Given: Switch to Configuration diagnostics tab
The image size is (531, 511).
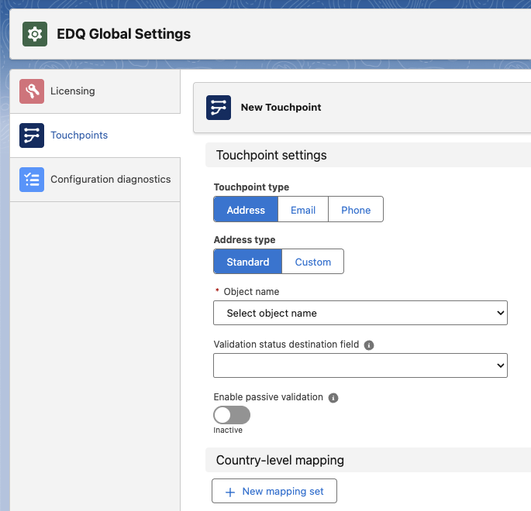Looking at the screenshot, I should coord(110,180).
